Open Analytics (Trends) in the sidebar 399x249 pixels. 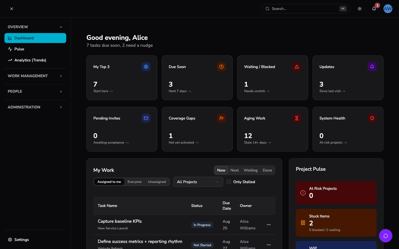[x=35, y=60]
